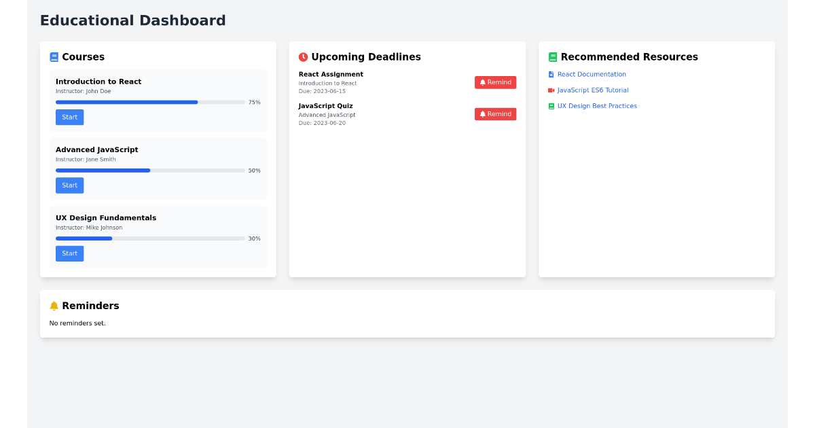Click Remind for React Assignment

click(x=495, y=82)
